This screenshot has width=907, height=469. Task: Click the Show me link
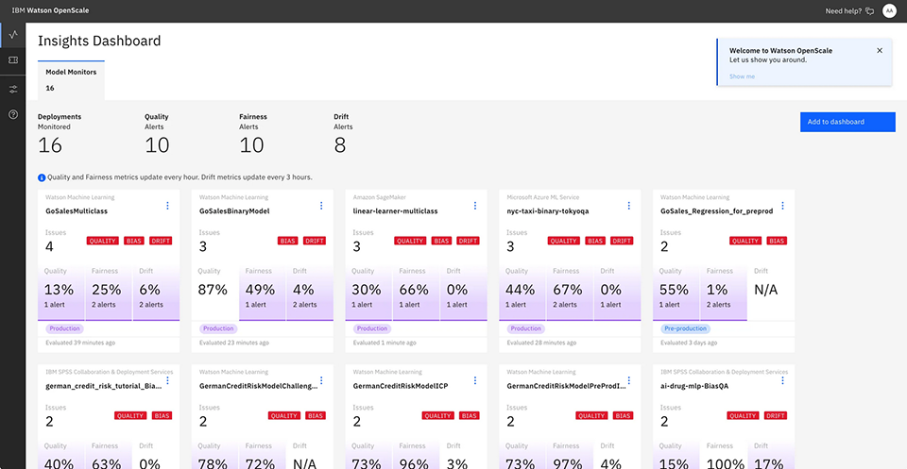tap(742, 76)
